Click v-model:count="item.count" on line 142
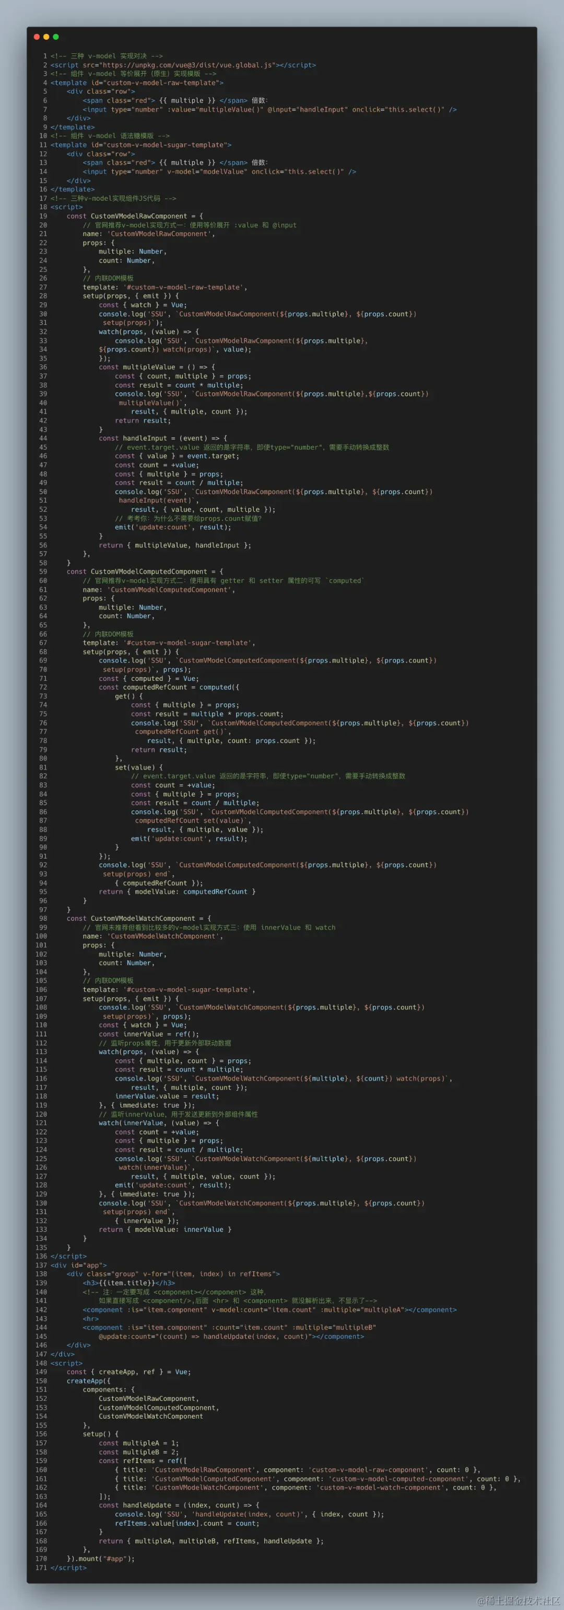This screenshot has height=1610, width=564. [263, 1309]
